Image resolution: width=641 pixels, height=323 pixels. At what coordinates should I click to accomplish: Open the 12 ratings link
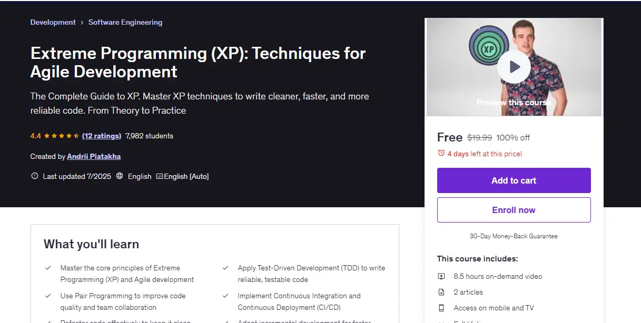pyautogui.click(x=102, y=136)
